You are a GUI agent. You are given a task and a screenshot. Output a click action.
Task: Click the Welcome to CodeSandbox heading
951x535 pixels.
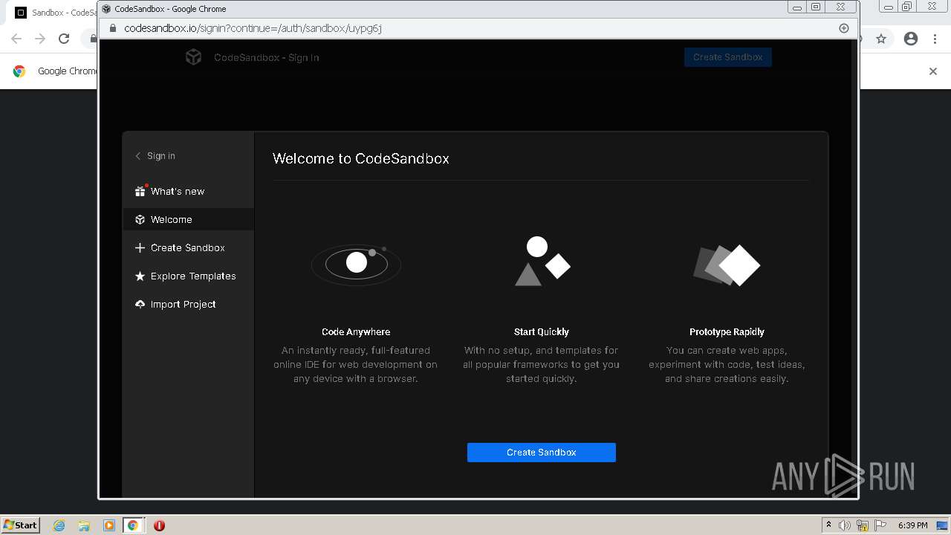coord(361,158)
